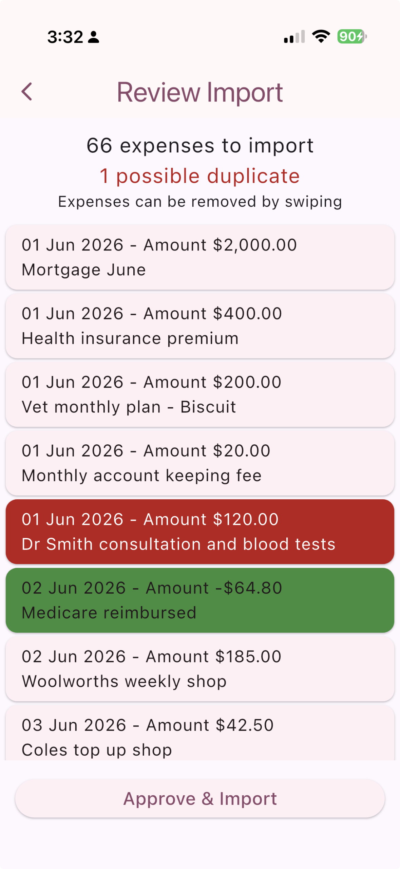Tap the Approve & Import button
Viewport: 400px width, 869px height.
tap(200, 798)
